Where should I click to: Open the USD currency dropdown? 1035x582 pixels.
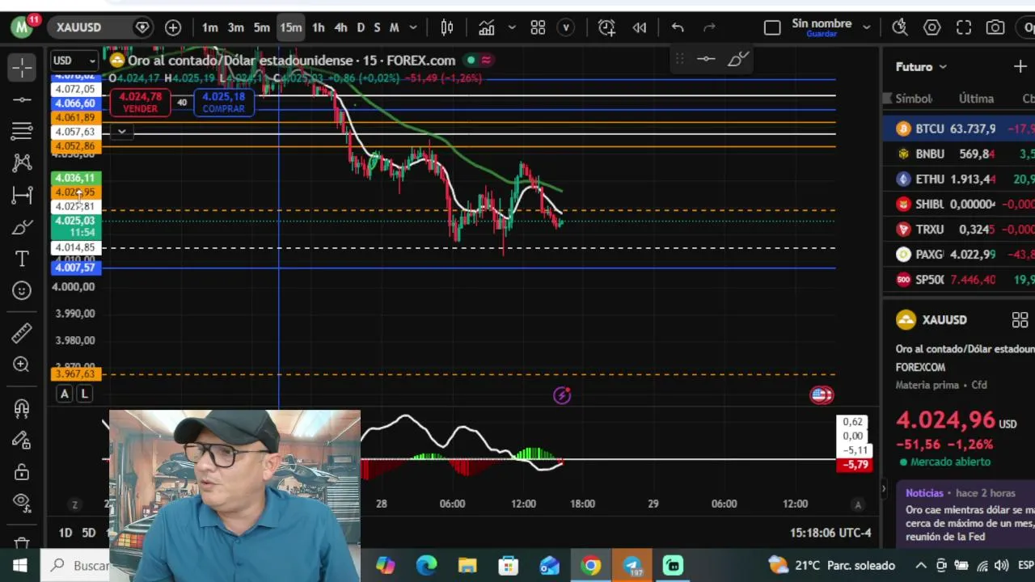(x=74, y=61)
